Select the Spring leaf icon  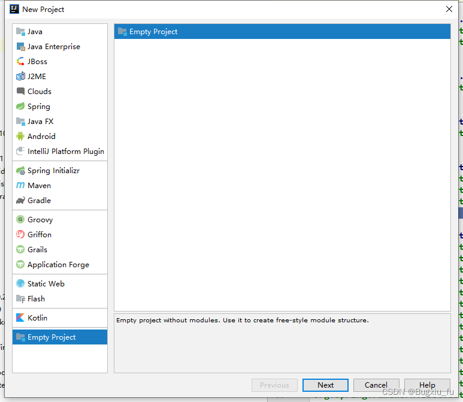tap(20, 106)
